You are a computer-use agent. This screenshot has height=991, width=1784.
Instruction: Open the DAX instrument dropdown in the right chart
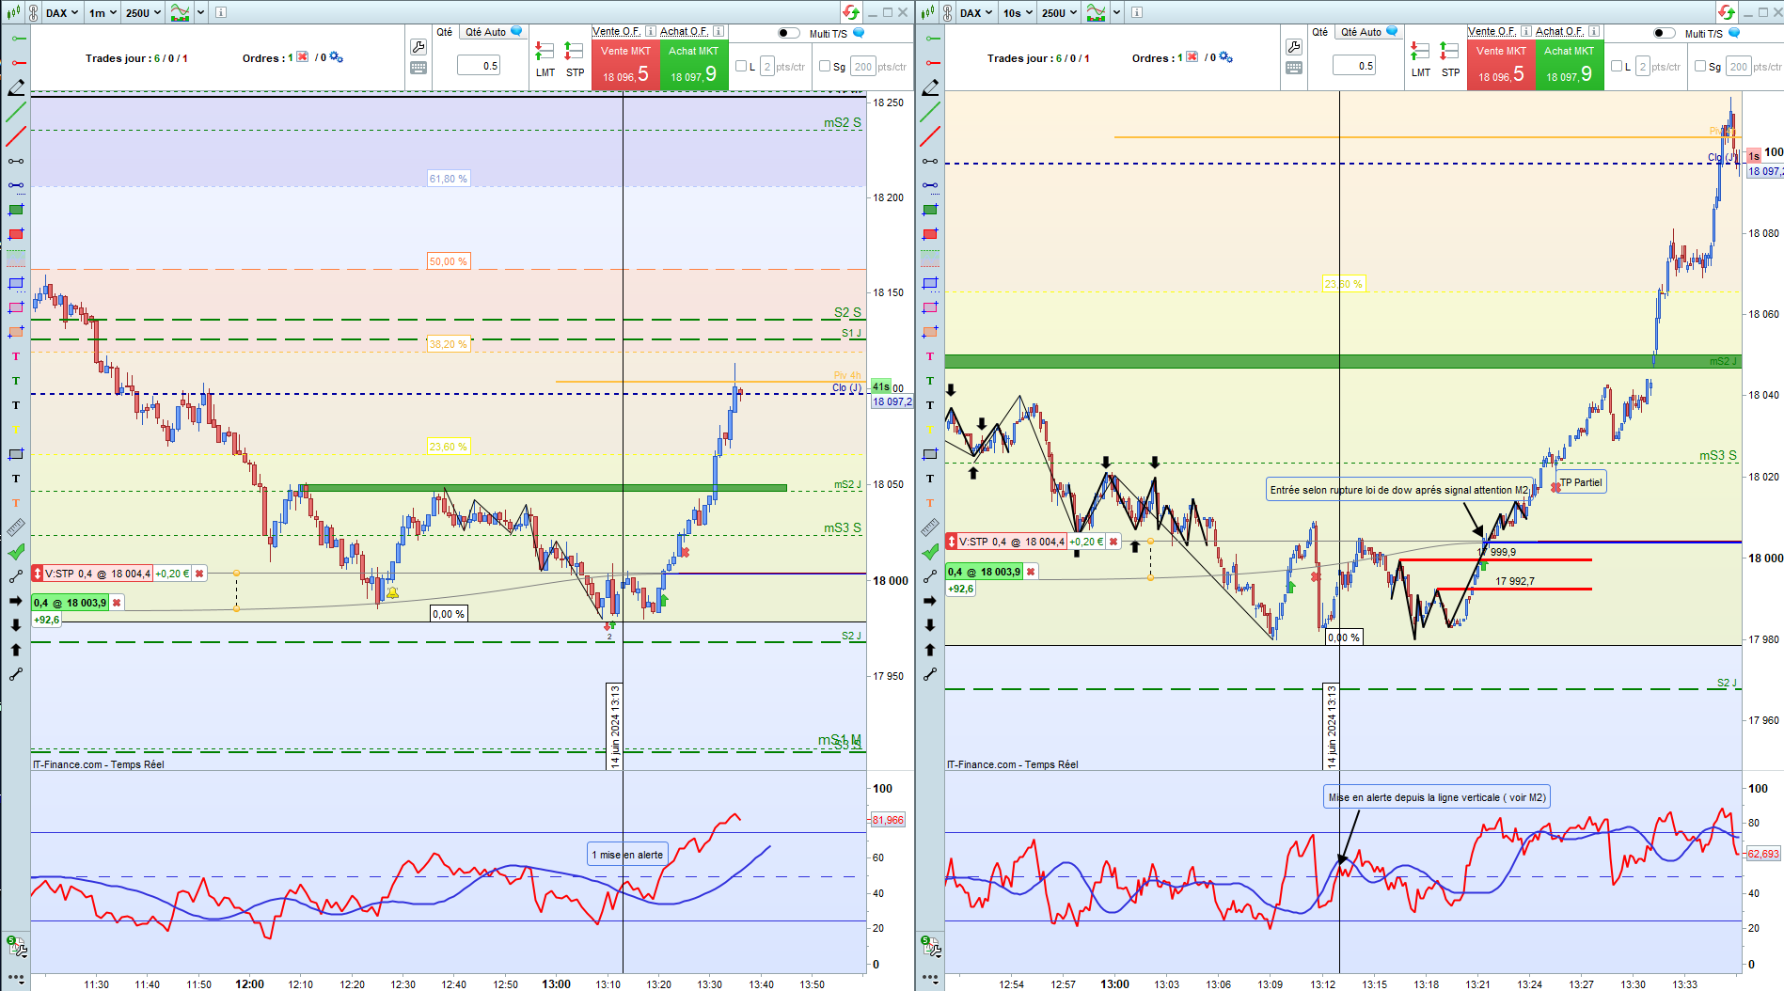pos(977,12)
